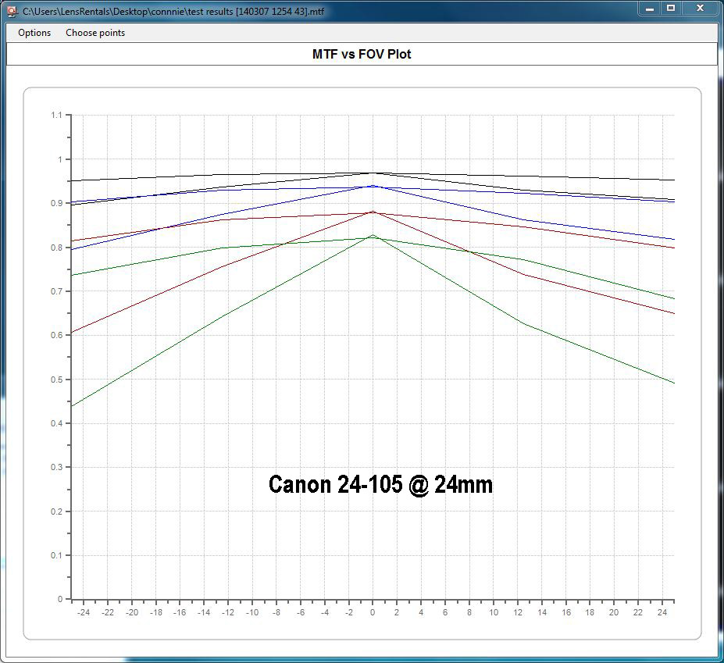
Task: Click the peak of the lowest green curve
Action: (x=373, y=234)
